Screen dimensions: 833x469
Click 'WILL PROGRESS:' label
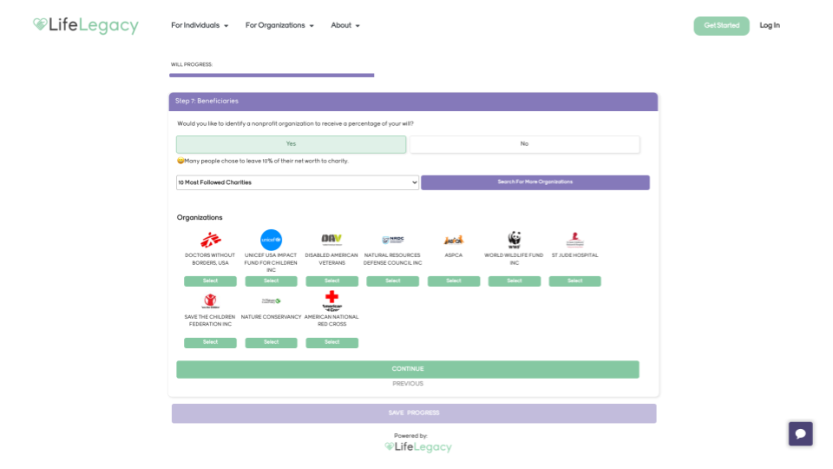[x=191, y=64]
